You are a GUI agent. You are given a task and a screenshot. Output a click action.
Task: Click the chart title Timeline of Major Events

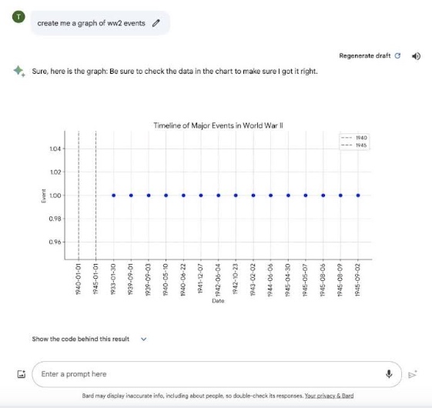(x=218, y=125)
